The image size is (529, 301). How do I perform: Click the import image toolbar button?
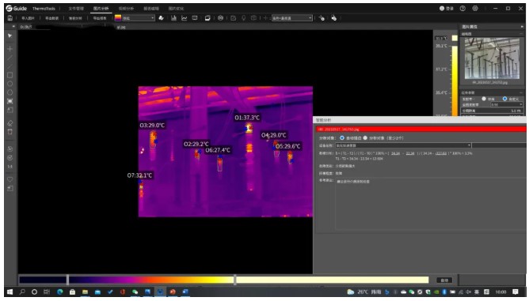click(28, 18)
